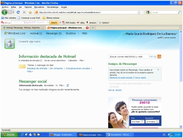Open the toolbar Options menu
Image resolution: width=183 pixels, height=138 pixels.
coord(104,23)
